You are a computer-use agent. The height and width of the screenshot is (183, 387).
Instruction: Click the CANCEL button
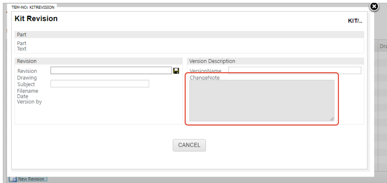click(189, 145)
